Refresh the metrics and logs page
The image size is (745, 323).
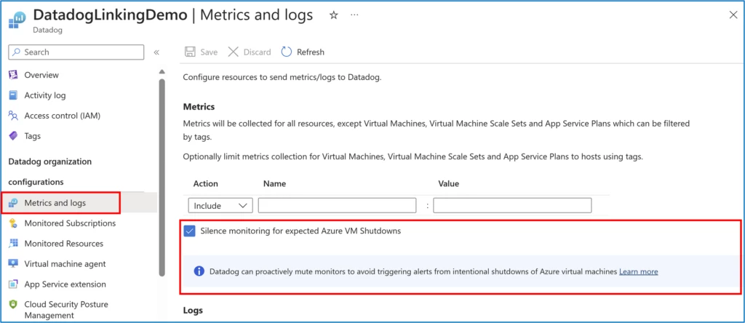(303, 52)
